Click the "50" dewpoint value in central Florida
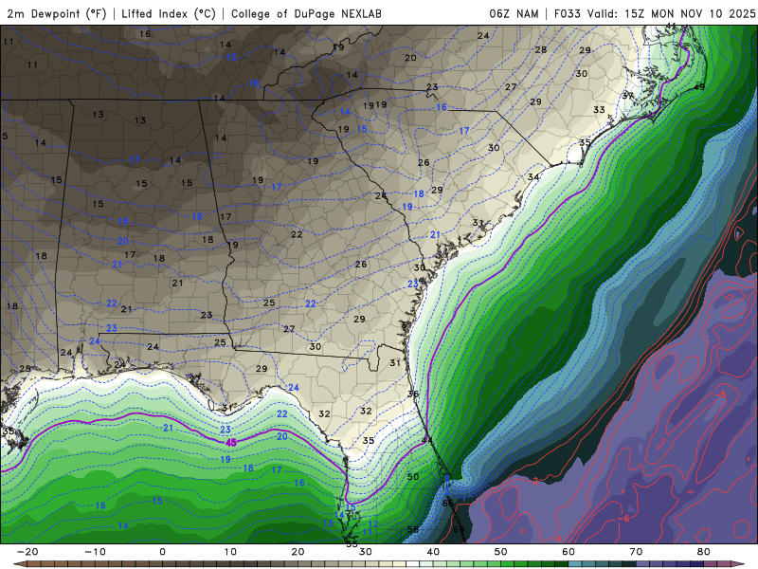The width and height of the screenshot is (758, 569). [x=413, y=477]
